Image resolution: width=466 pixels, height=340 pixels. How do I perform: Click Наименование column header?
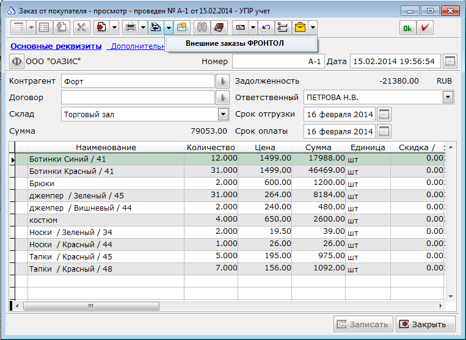(106, 148)
